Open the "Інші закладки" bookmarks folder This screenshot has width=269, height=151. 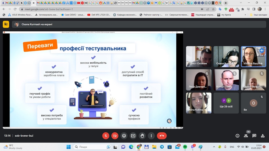258,15
